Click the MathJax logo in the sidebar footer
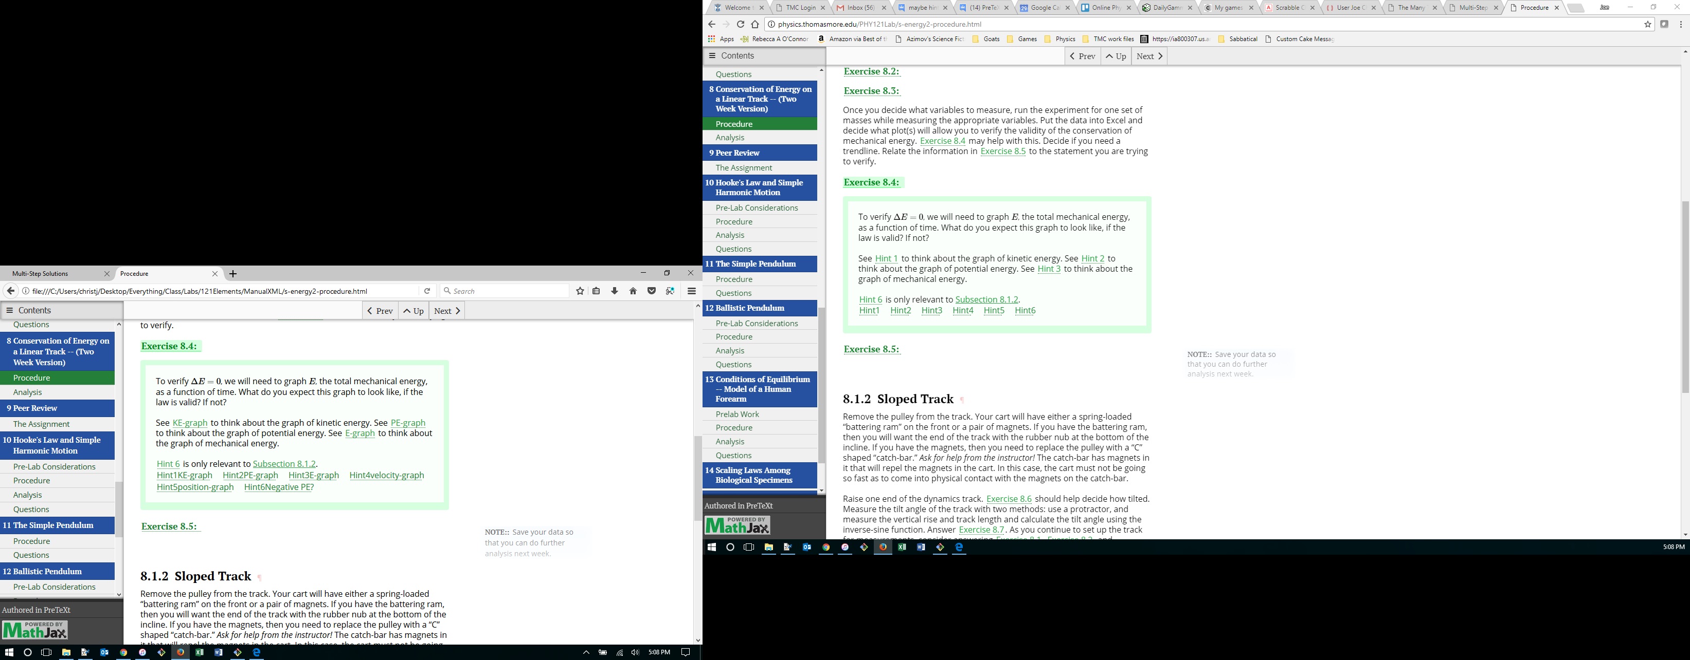 737,524
